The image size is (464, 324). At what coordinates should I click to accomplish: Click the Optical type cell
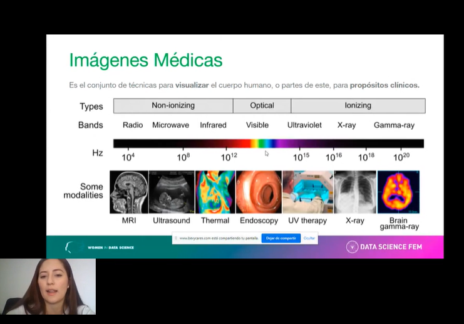click(262, 106)
